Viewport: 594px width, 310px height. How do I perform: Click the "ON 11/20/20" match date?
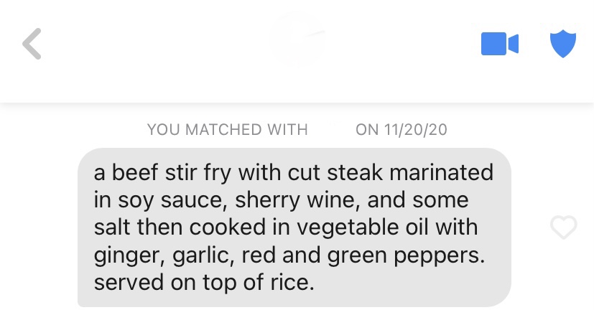[x=401, y=130]
